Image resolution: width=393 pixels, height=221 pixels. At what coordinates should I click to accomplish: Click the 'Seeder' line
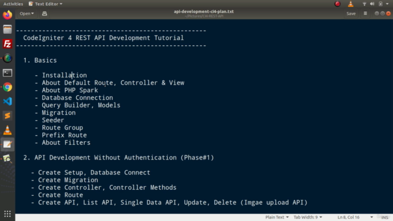53,120
